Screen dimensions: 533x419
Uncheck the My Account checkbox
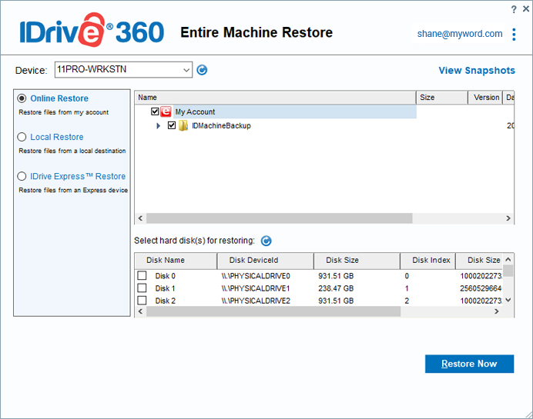[156, 112]
